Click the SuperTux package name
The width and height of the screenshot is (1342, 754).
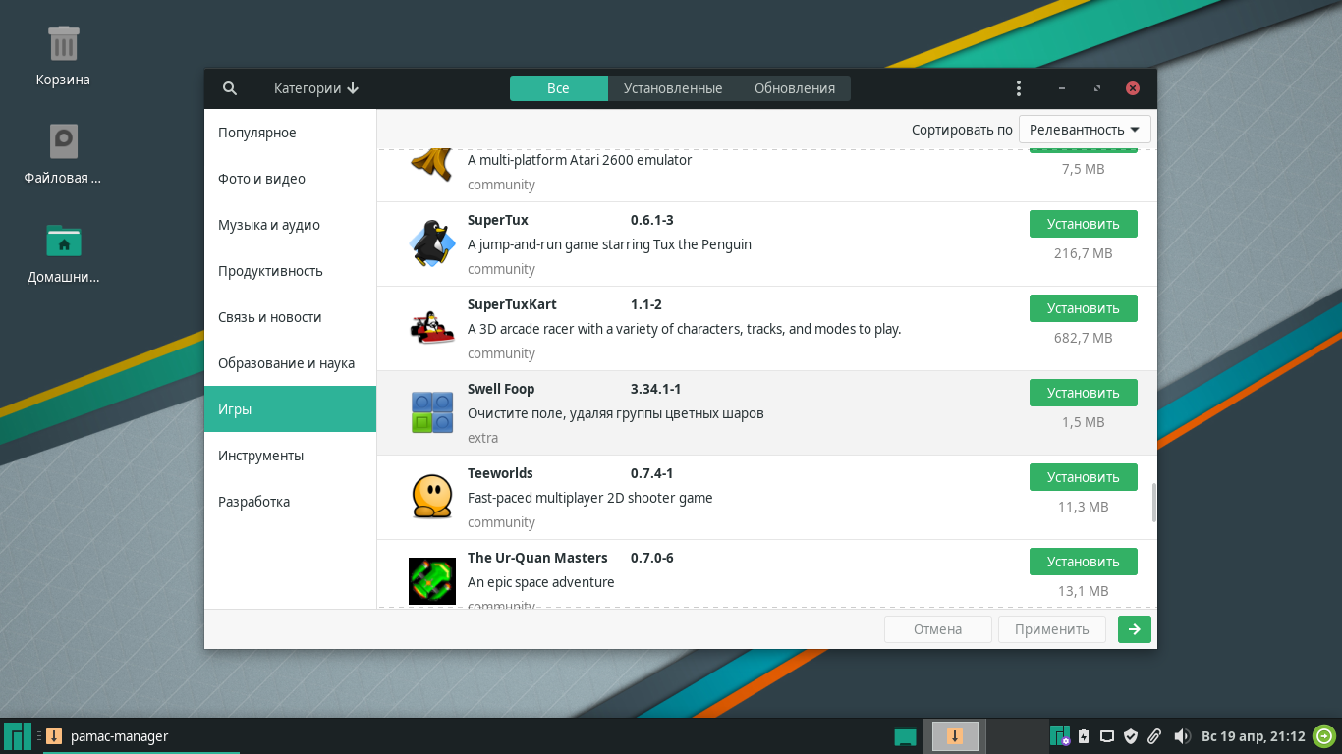[x=498, y=220]
